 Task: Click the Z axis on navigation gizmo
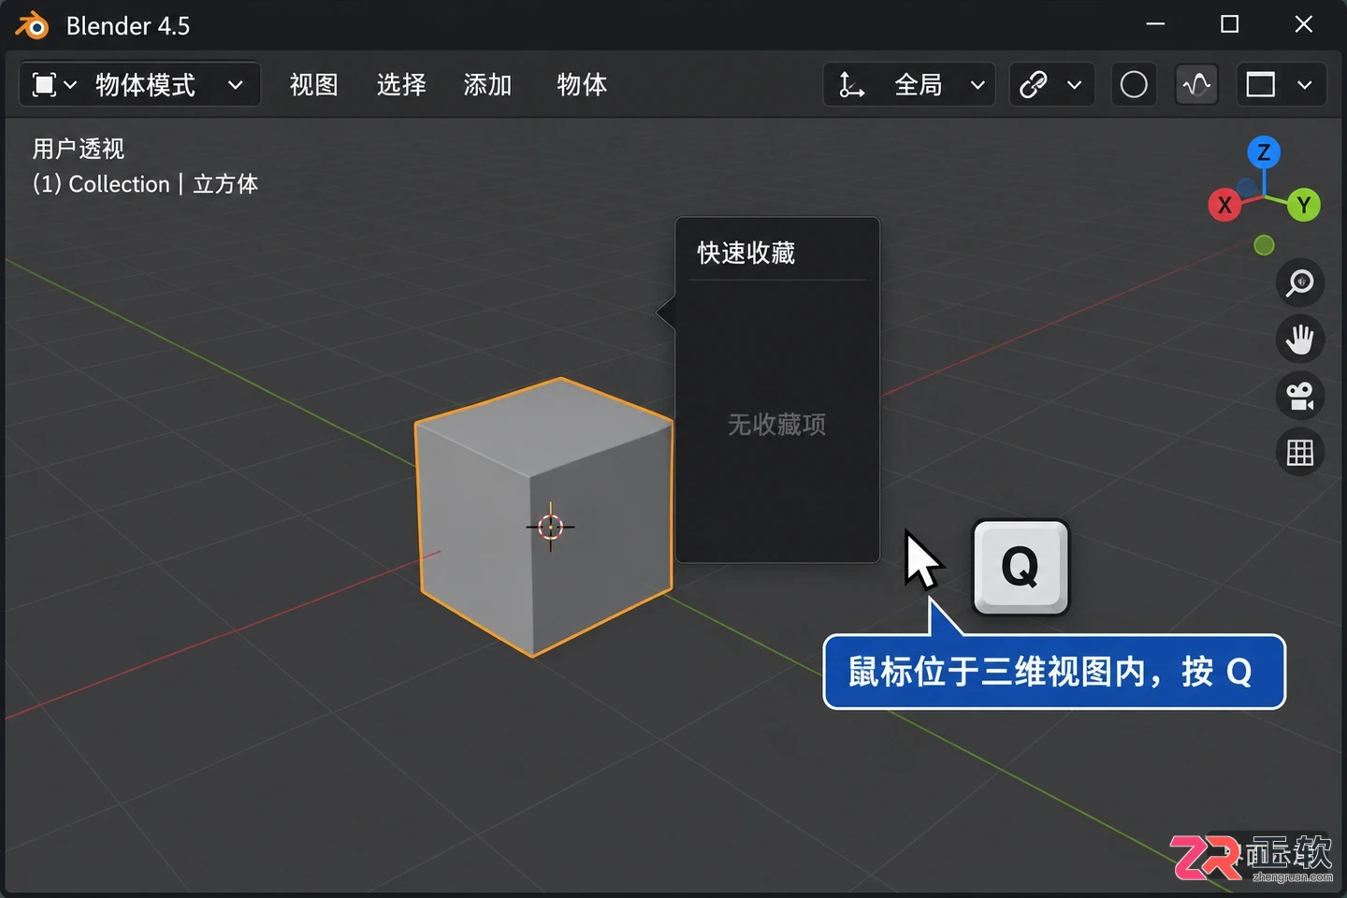tap(1264, 152)
